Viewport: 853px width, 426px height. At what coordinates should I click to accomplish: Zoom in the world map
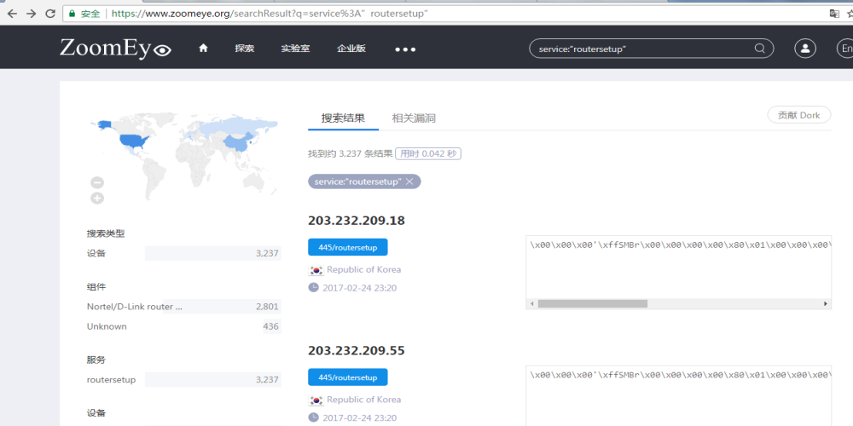[x=97, y=199]
